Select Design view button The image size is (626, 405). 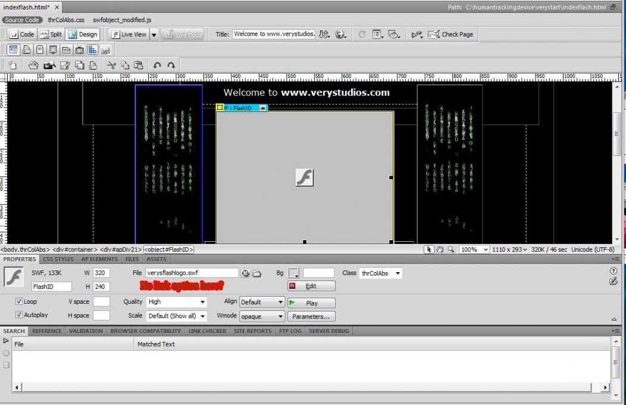pyautogui.click(x=83, y=35)
